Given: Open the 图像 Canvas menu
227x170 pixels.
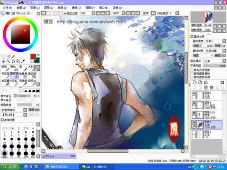Looking at the screenshot, I should pyautogui.click(x=35, y=8).
